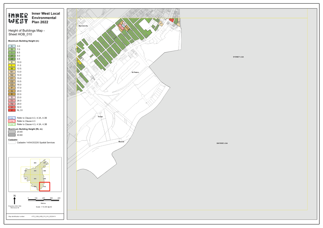323x228 pixels.
Task: Click the 'J2' green height swatch
Action: tap(12, 59)
